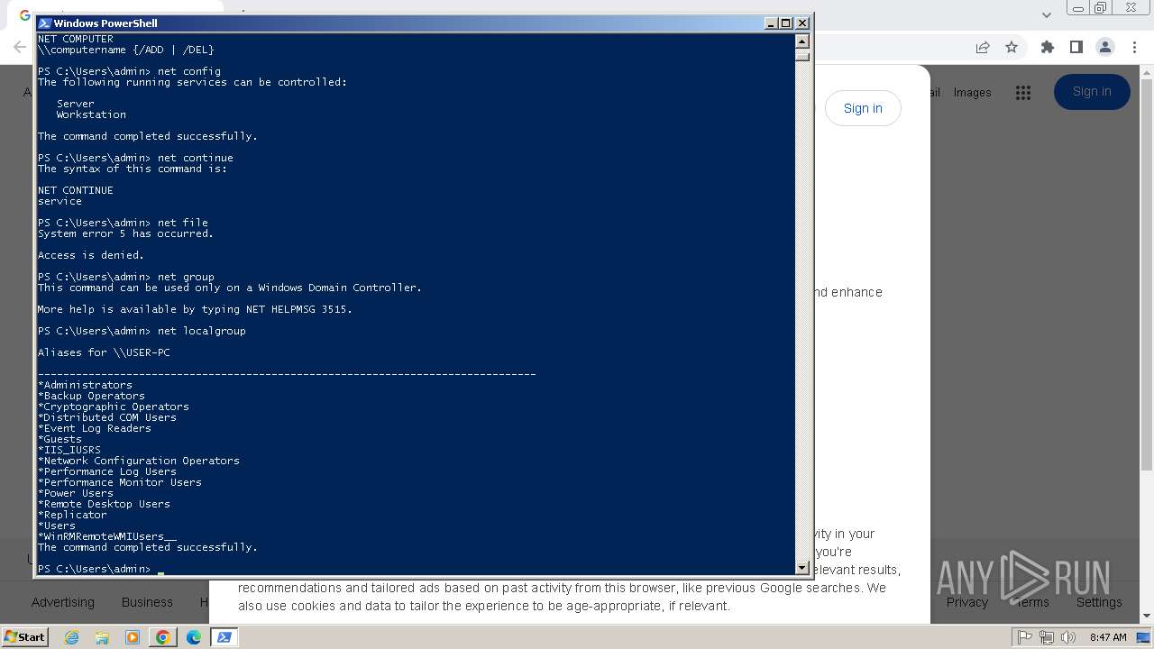Open Google Chrome from the taskbar
Viewport: 1154px width, 649px height.
click(163, 637)
